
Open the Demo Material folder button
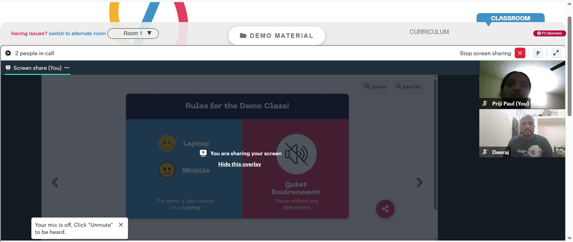click(x=277, y=36)
